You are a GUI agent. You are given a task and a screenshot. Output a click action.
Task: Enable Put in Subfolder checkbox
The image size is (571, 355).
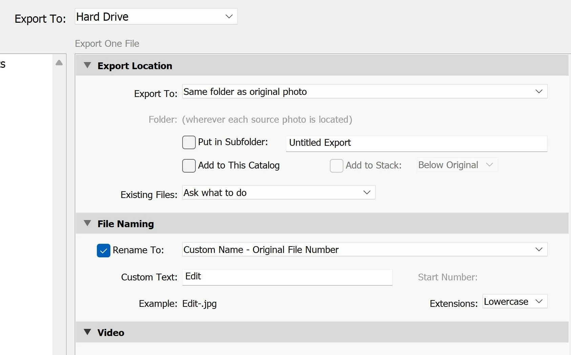click(x=189, y=142)
